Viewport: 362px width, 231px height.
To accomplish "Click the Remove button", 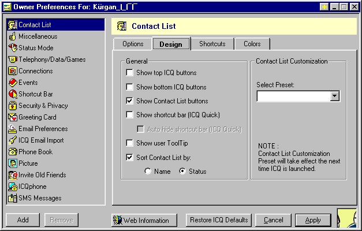I will (x=61, y=220).
